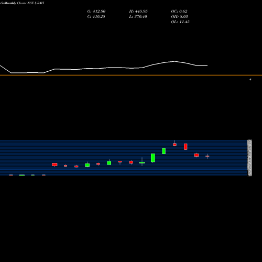Click the tallest green candlestick

[153, 158]
